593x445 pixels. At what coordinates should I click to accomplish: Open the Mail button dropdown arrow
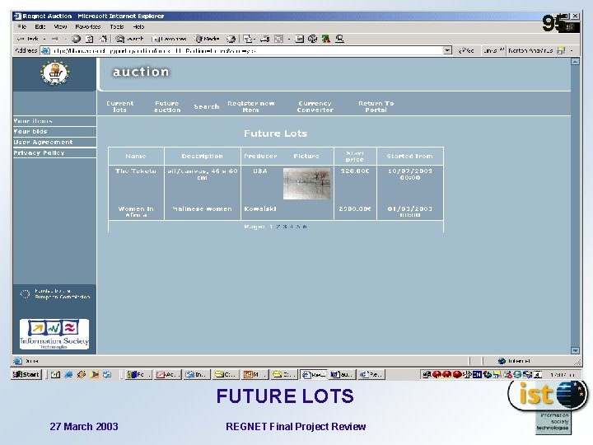(x=254, y=39)
